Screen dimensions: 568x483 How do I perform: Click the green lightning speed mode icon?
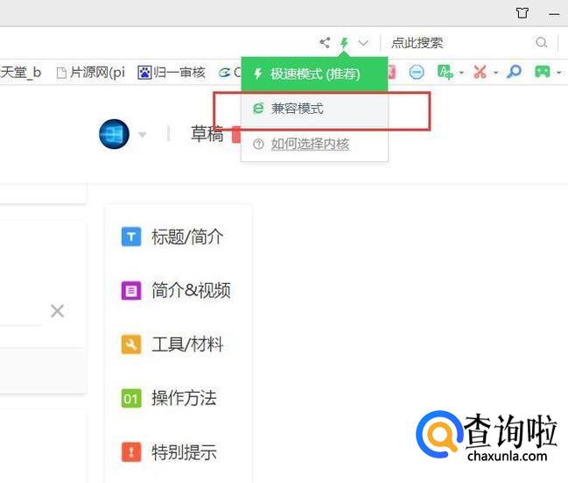pyautogui.click(x=344, y=43)
